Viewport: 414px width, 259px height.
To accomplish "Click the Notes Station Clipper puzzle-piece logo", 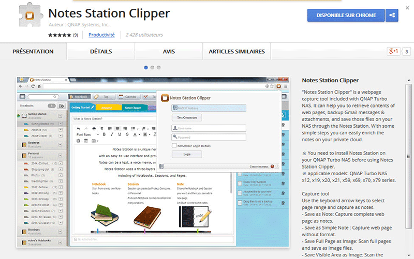I will click(x=31, y=15).
